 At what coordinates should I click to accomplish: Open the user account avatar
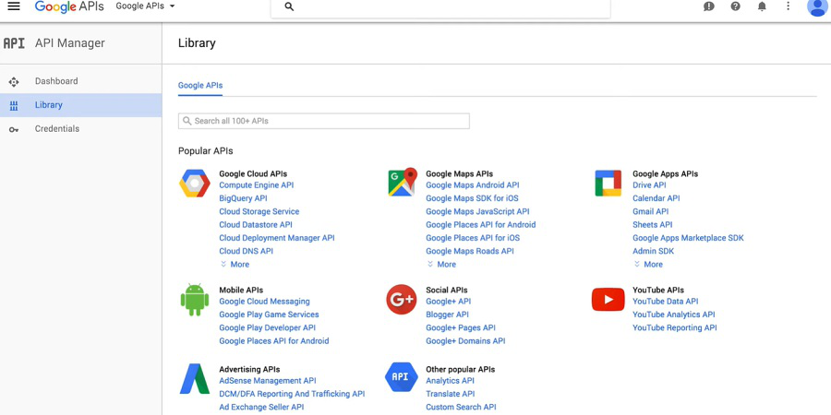[818, 6]
